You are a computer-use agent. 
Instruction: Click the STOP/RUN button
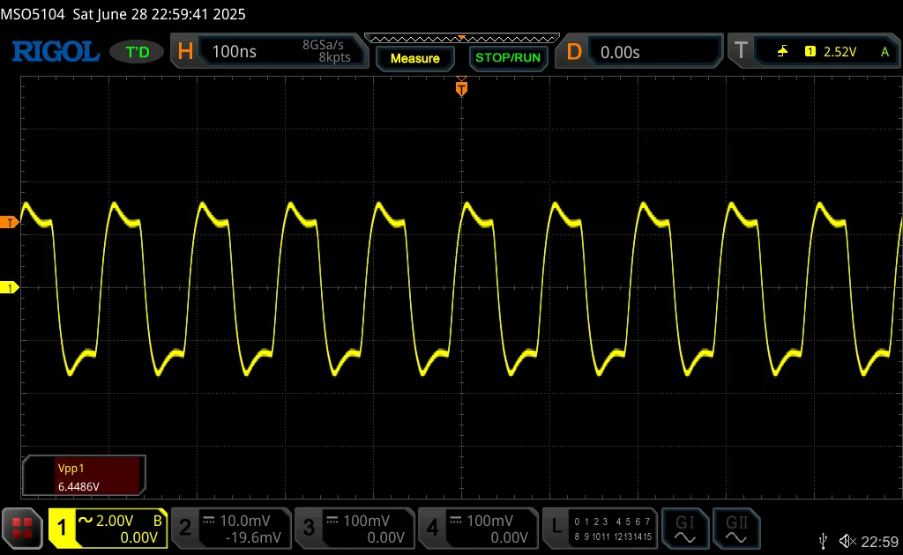pyautogui.click(x=508, y=57)
